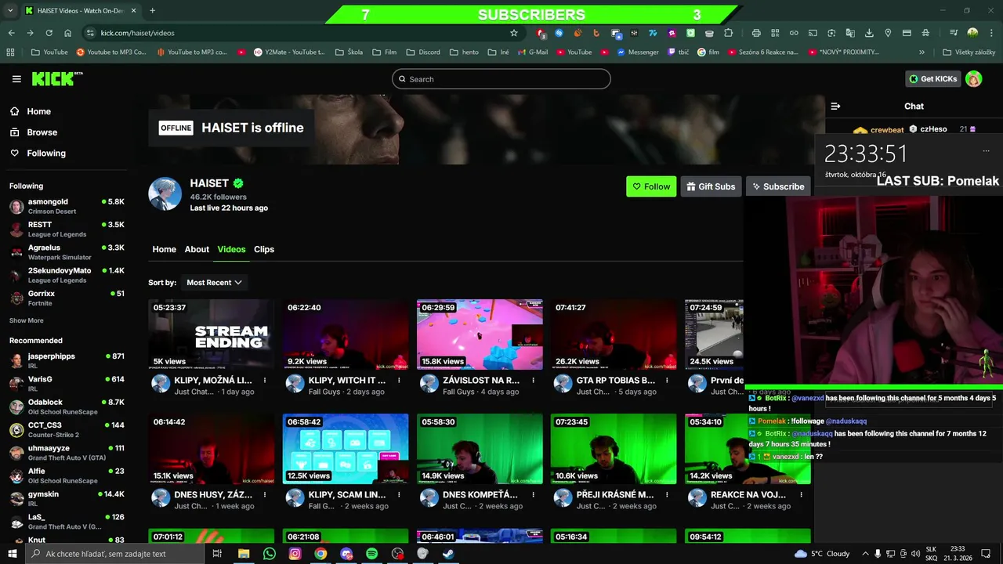Collapse the Chat panel with the arrow icon
This screenshot has width=1003, height=564.
tap(835, 106)
